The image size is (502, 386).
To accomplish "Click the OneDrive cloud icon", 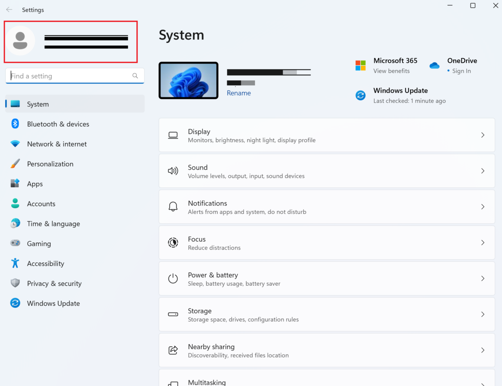I will 434,65.
